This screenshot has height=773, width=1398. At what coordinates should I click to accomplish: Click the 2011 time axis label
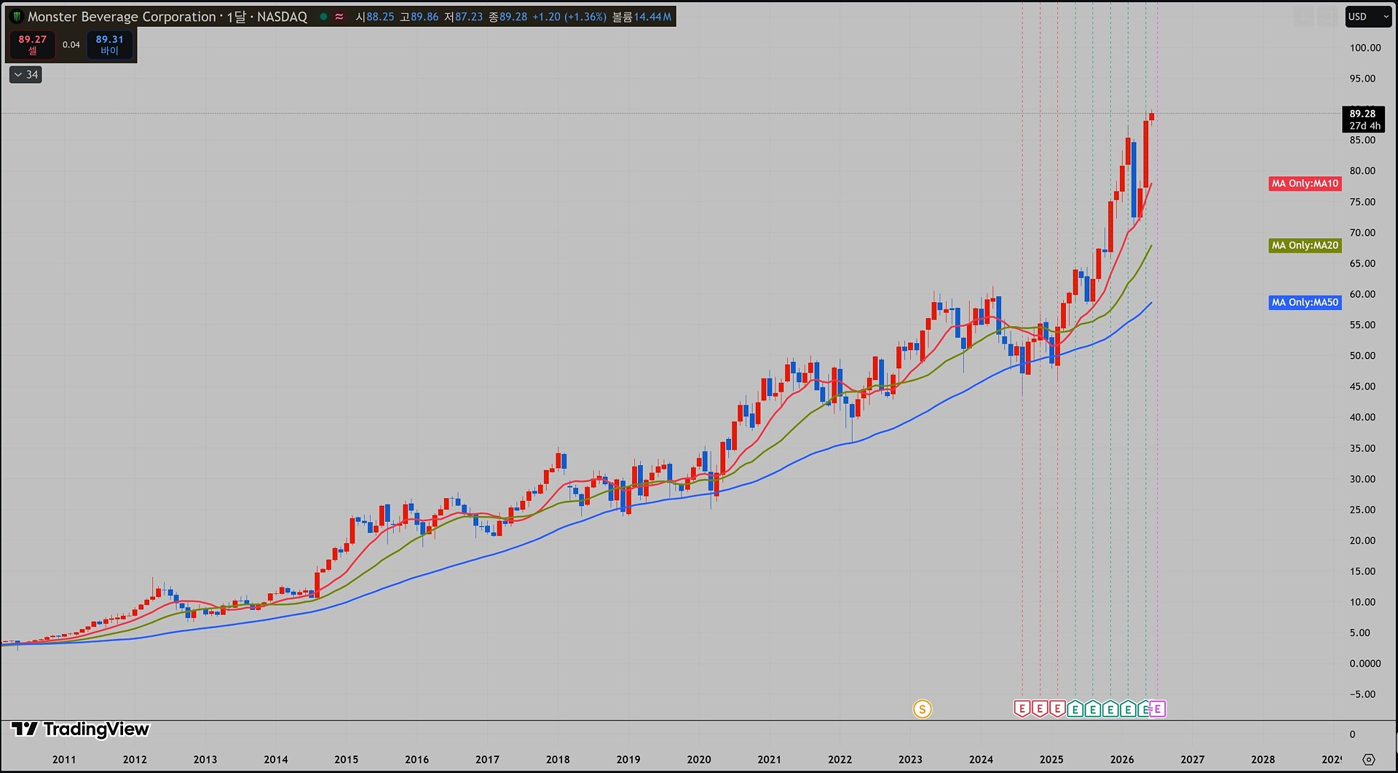click(64, 760)
